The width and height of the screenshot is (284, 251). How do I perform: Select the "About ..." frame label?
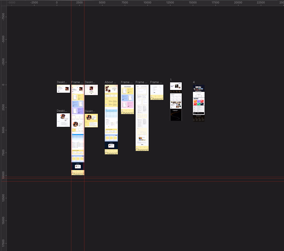click(x=110, y=82)
